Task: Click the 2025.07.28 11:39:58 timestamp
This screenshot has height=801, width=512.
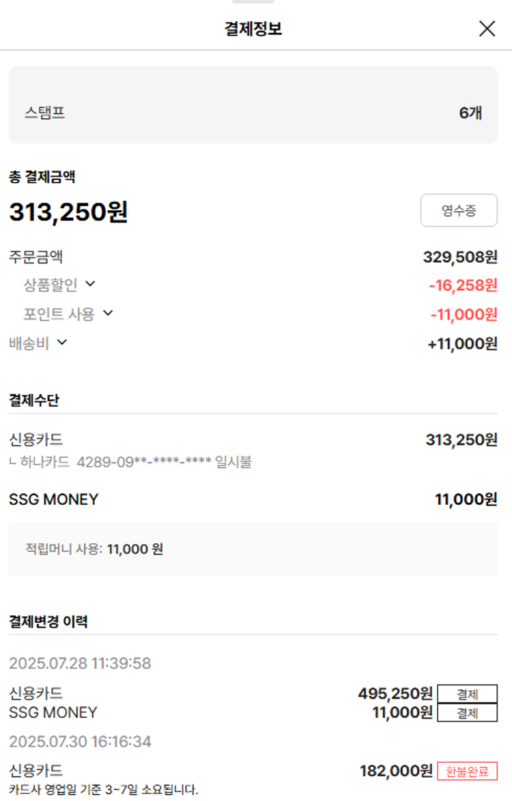Action: click(x=80, y=663)
